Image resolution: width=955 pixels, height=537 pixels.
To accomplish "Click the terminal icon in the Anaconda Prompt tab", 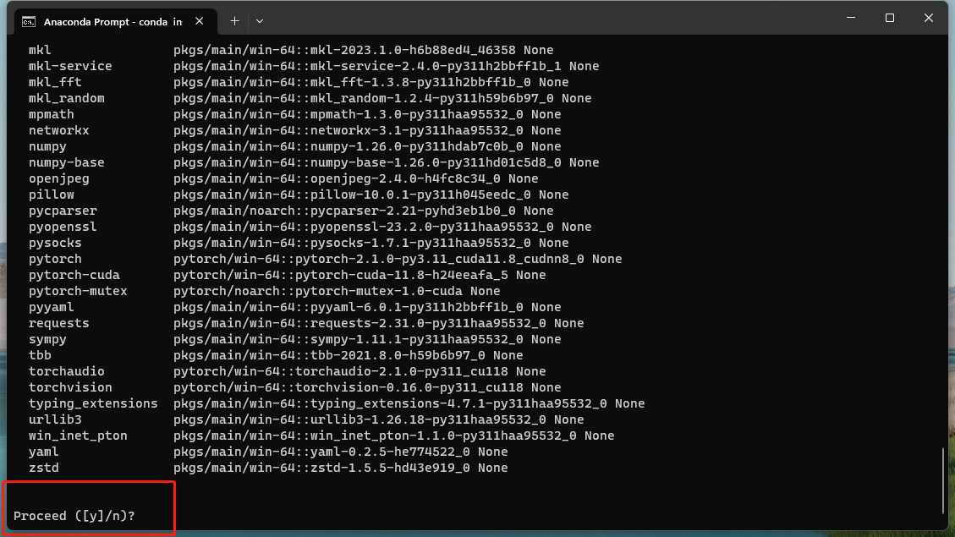I will (x=29, y=22).
